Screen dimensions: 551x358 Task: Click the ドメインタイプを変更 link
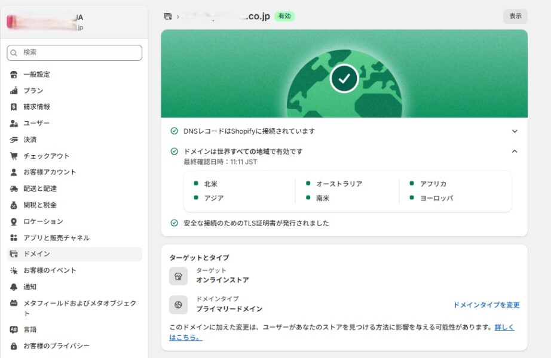pos(486,305)
